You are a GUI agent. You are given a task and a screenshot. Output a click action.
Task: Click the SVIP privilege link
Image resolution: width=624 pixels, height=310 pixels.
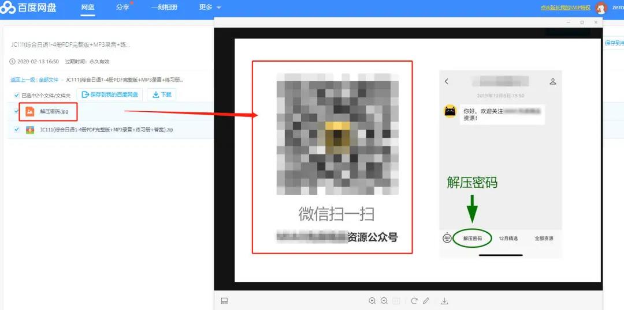click(x=565, y=7)
